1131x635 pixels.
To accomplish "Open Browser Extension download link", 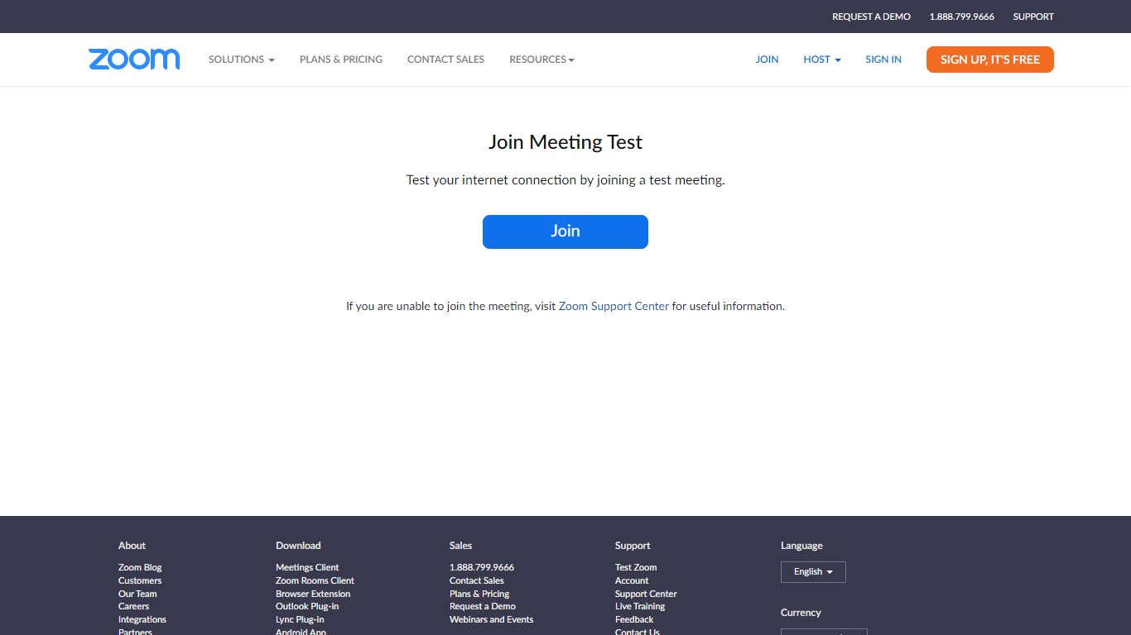I will click(313, 594).
